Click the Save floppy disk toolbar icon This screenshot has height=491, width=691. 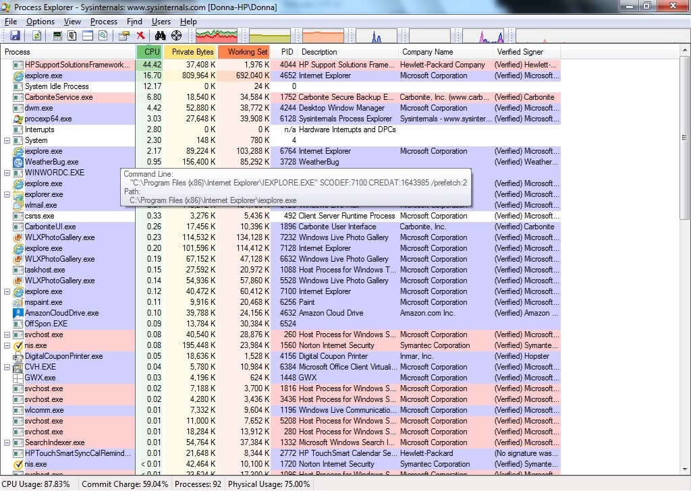[16, 36]
